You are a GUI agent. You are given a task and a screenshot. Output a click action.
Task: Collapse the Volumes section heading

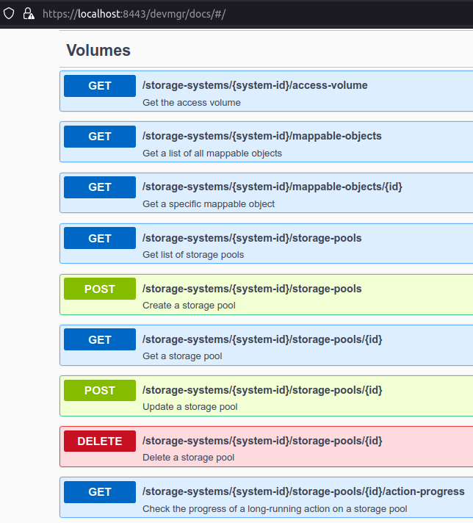click(98, 51)
